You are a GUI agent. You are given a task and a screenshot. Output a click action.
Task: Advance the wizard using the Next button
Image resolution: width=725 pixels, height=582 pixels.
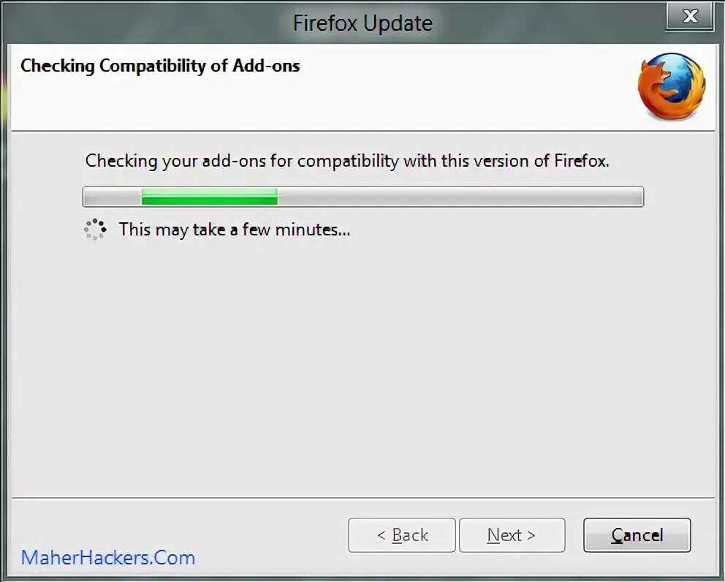click(x=512, y=535)
